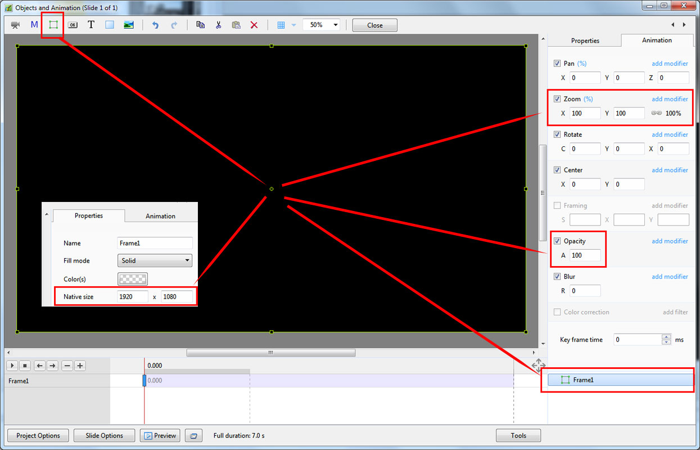Image resolution: width=700 pixels, height=450 pixels.
Task: Open Fill mode Solid dropdown
Action: point(155,260)
